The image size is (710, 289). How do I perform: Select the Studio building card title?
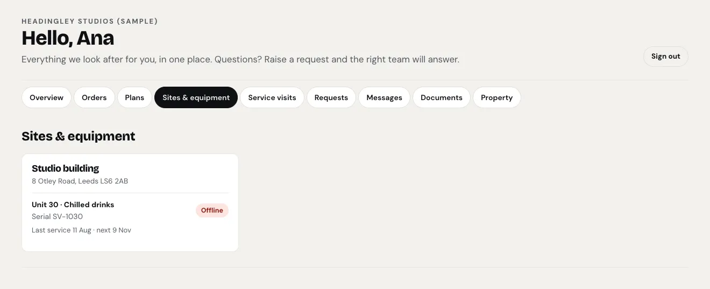[x=66, y=168]
